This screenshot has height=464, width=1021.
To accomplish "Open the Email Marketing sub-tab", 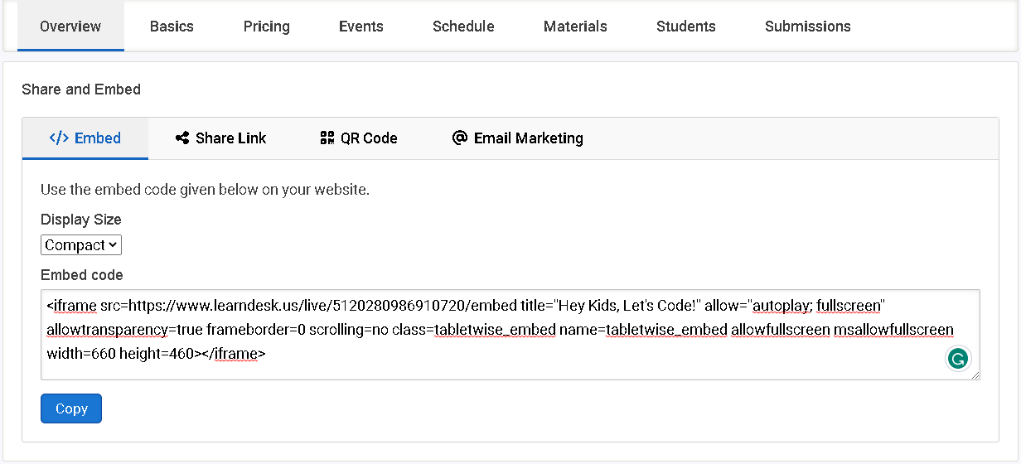I will 518,138.
